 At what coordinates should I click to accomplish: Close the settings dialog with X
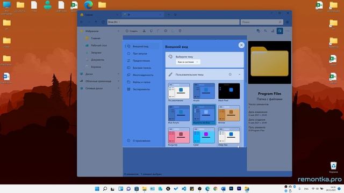pyautogui.click(x=241, y=45)
